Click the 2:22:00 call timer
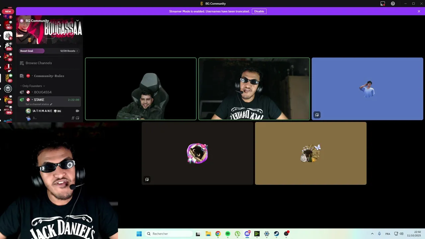The image size is (425, 239). [x=74, y=100]
